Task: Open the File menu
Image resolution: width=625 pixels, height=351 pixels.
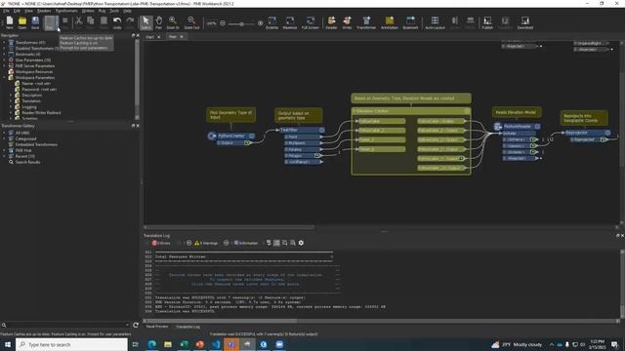Action: coord(6,11)
